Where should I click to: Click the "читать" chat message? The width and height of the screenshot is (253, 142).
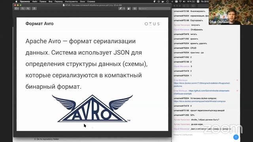(193, 34)
